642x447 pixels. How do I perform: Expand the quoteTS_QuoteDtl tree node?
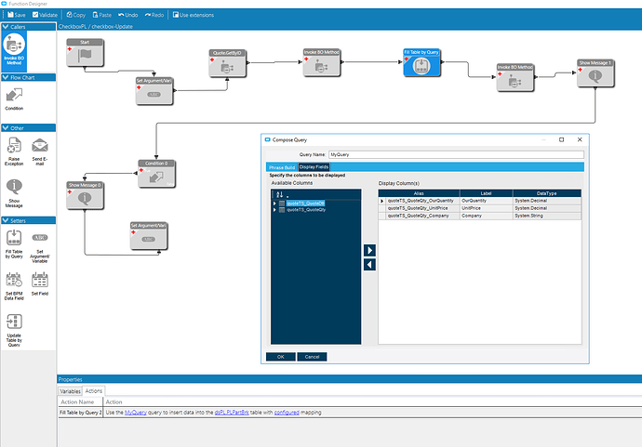[274, 204]
